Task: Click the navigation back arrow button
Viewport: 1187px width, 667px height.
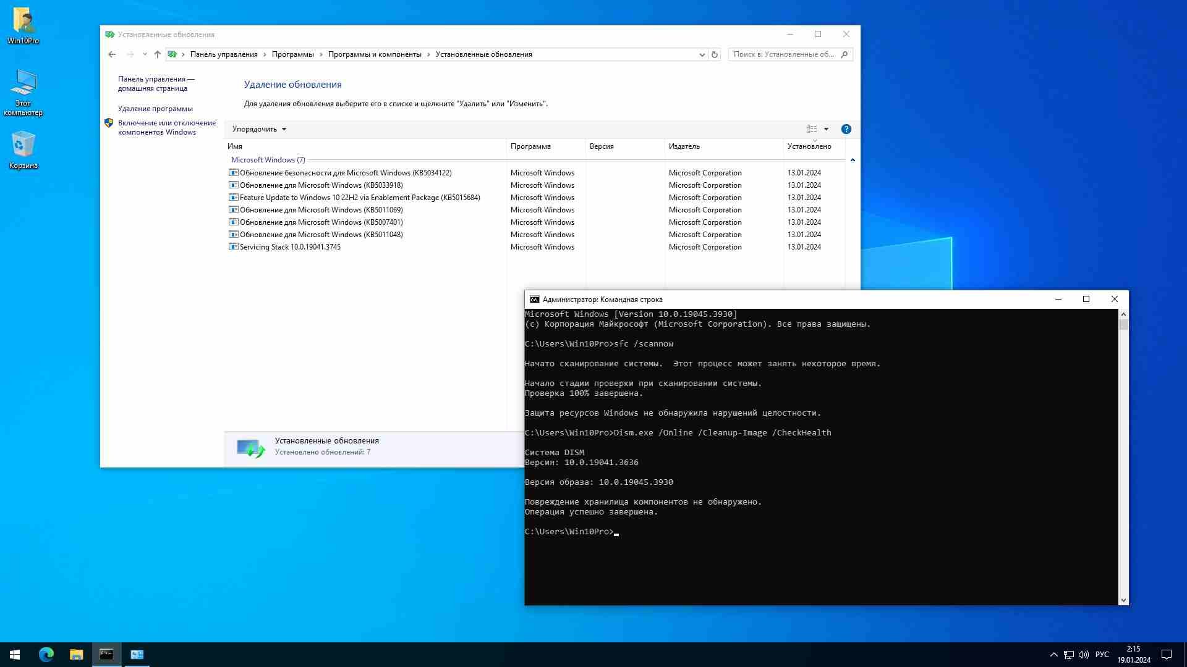Action: (112, 54)
